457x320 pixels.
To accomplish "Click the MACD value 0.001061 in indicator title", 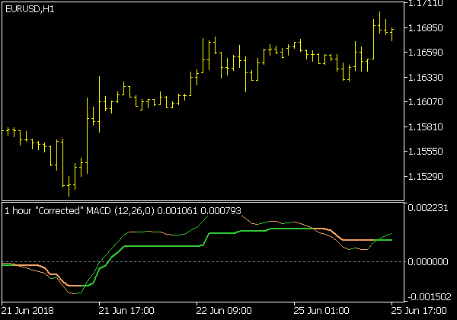I will [x=177, y=211].
